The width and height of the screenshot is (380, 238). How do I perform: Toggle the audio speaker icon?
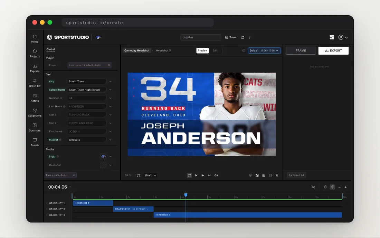click(216, 175)
